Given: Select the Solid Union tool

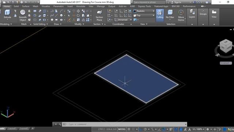Looking at the screenshot, I should pos(35,11).
